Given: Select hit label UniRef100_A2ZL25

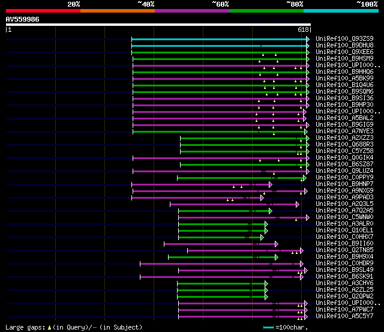Looking at the screenshot, I should click(344, 290).
